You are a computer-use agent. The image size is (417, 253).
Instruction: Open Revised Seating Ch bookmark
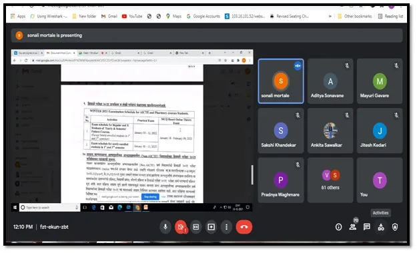coord(290,16)
